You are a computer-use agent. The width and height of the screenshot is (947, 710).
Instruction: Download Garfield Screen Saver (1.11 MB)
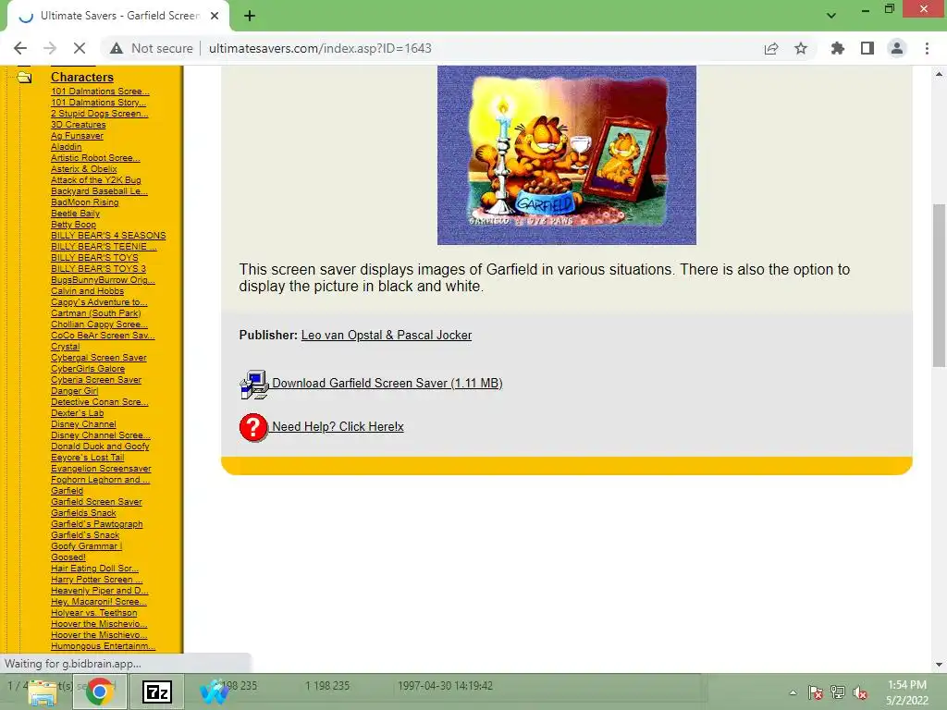coord(387,383)
